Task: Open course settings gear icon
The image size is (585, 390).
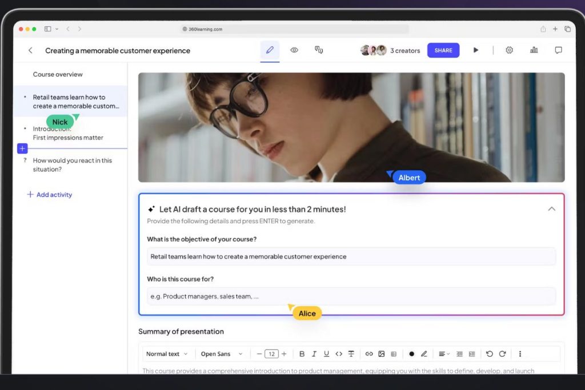Action: click(x=509, y=50)
